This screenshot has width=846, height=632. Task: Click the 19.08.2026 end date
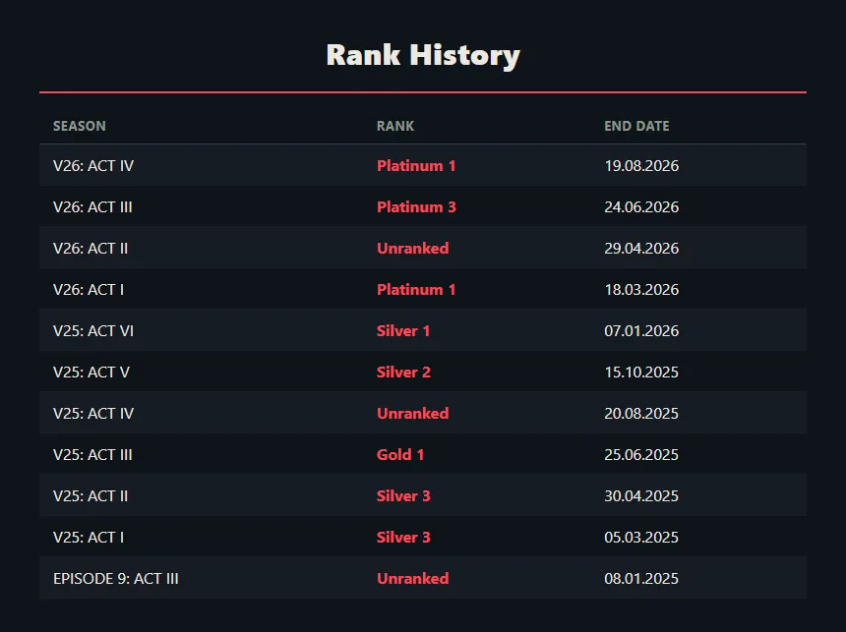(641, 165)
